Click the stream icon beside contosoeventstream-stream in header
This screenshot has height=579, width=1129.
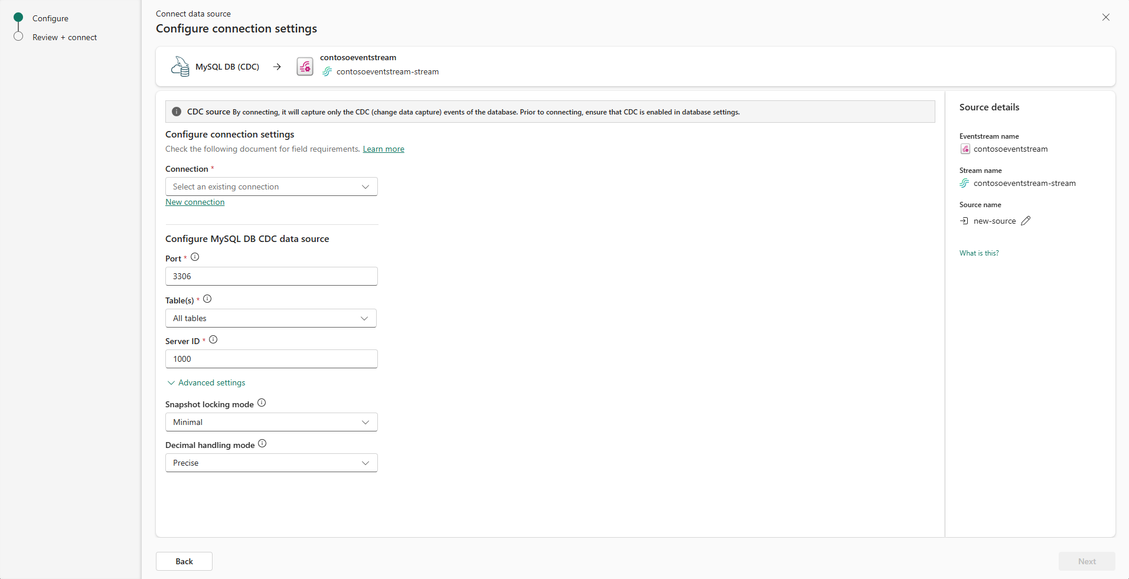click(x=327, y=71)
